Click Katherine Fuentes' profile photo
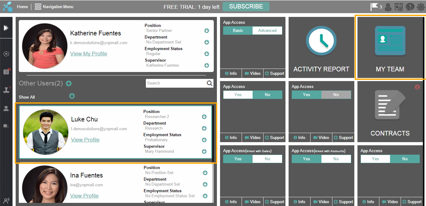This screenshot has width=426, height=206. (45, 46)
